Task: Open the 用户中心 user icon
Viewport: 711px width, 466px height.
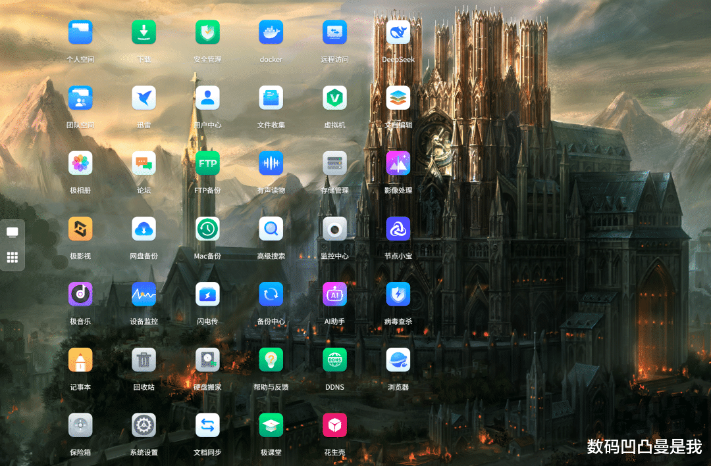Action: pos(207,98)
